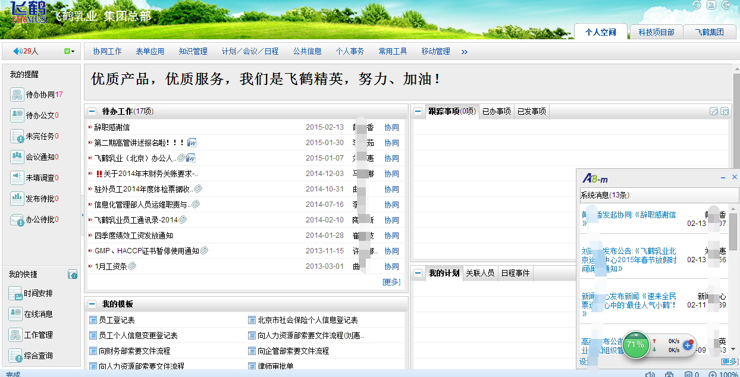Viewport: 740px width, 377px height.
Task: Click paperclip icon on 飞鹤乳业员工通讯录-2014 row
Action: coord(183,220)
